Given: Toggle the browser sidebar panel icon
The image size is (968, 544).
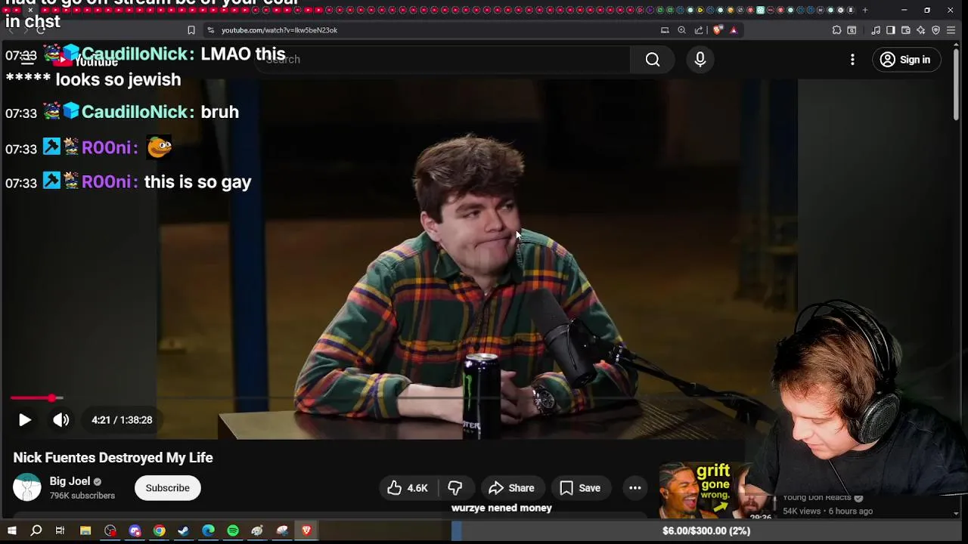Looking at the screenshot, I should coord(891,30).
